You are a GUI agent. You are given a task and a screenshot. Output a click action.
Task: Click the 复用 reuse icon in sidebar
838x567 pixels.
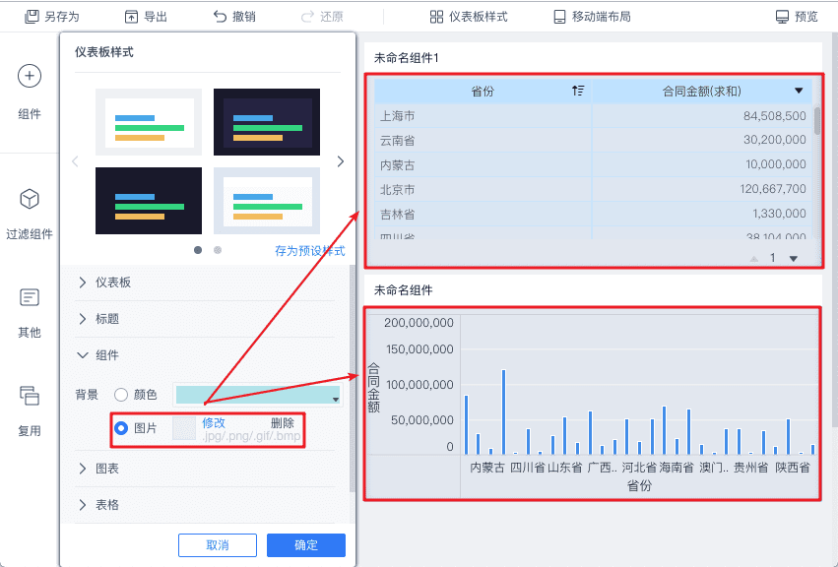(30, 396)
